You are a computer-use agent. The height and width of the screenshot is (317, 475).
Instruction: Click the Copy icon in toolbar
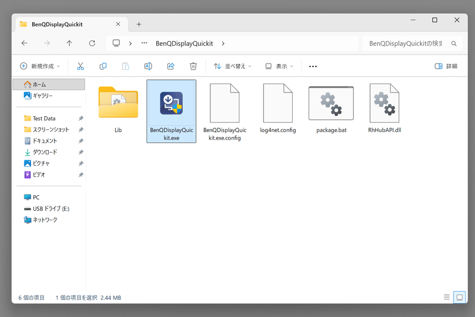coord(103,66)
